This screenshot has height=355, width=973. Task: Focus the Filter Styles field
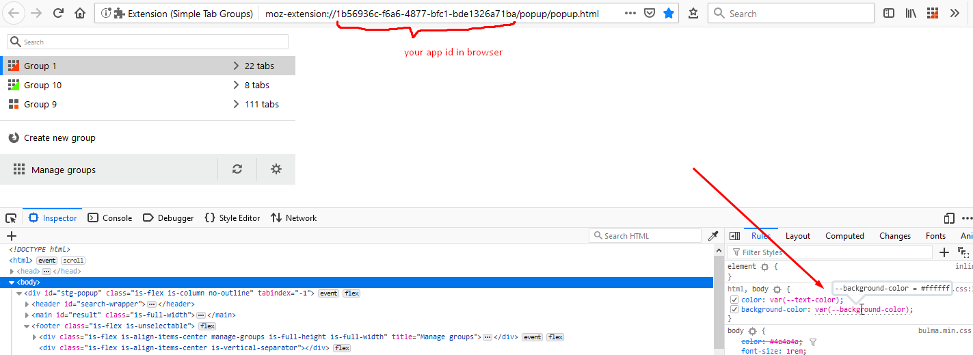pyautogui.click(x=829, y=252)
